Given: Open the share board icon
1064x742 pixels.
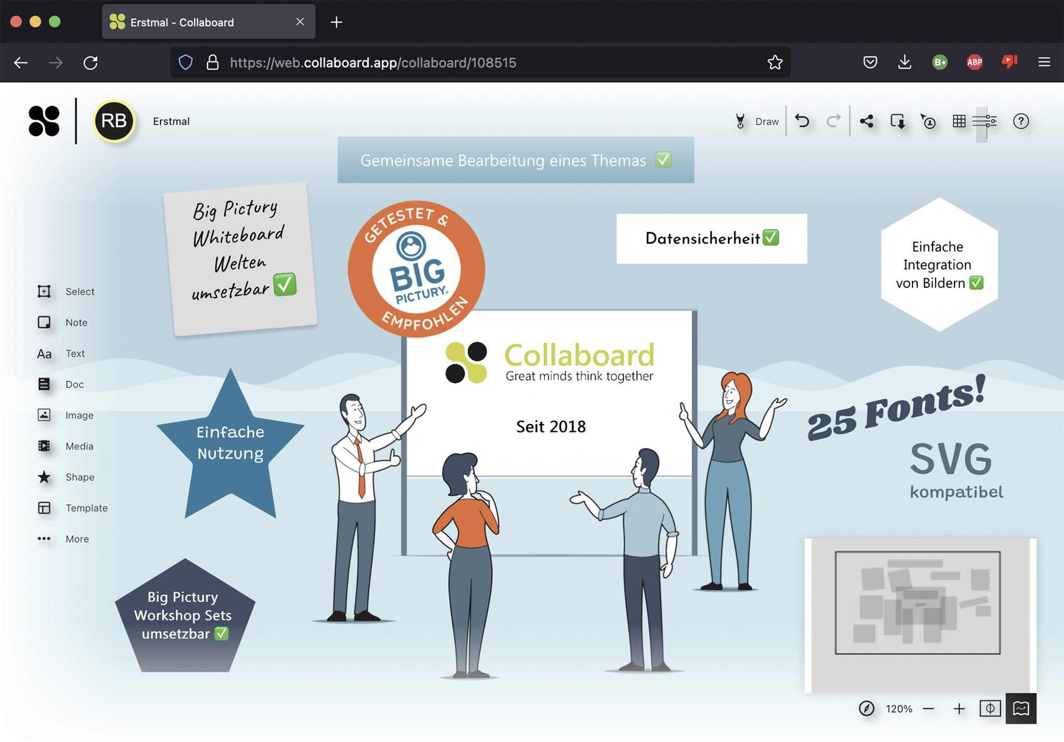Looking at the screenshot, I should point(867,121).
